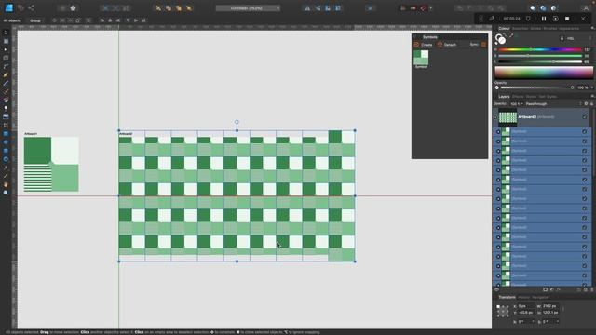Select the Ellipse shape tool
This screenshot has width=596, height=335.
pyautogui.click(x=6, y=142)
